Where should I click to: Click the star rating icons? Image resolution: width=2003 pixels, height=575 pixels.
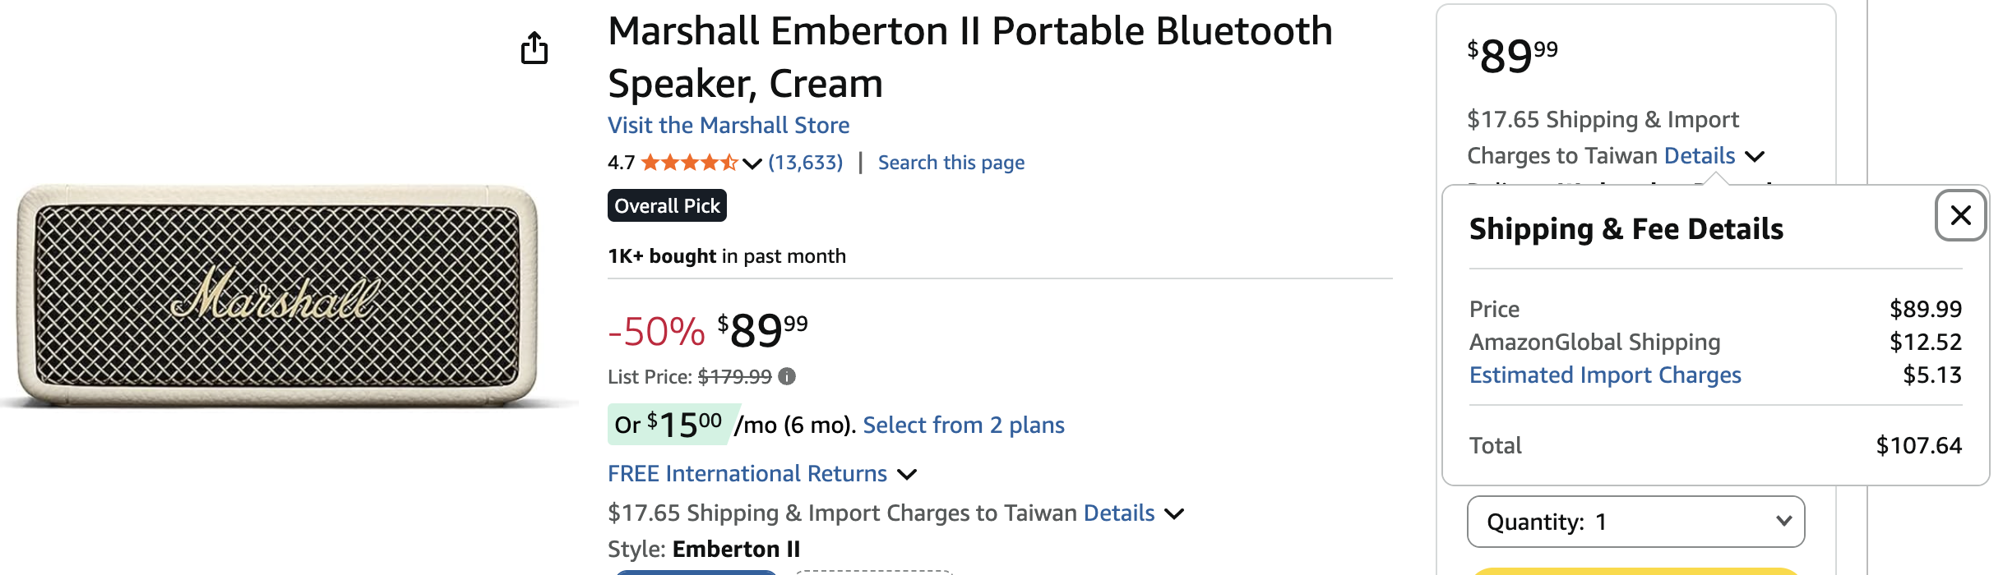[x=688, y=163]
